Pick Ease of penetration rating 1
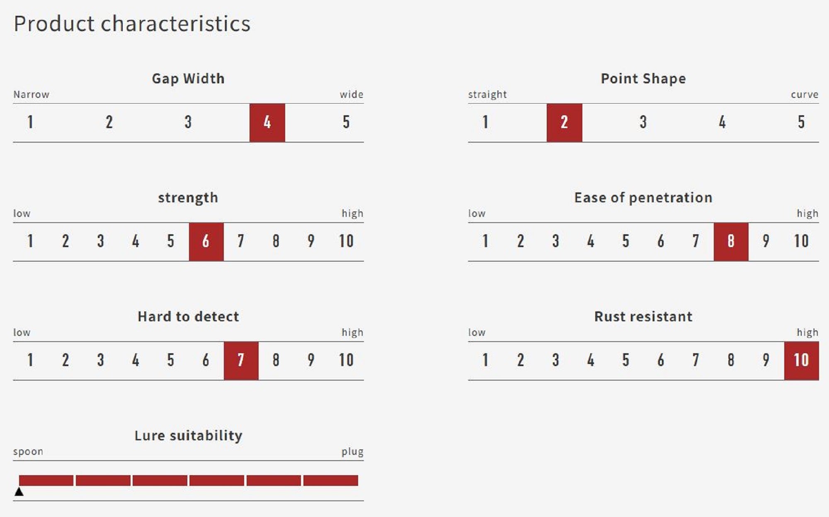This screenshot has height=517, width=829. click(x=485, y=241)
